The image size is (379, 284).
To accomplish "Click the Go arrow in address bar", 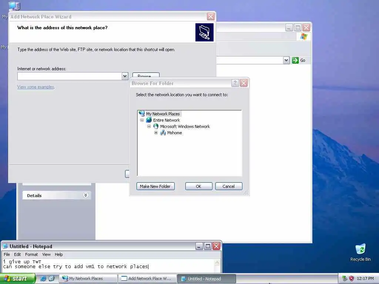I will pos(295,60).
